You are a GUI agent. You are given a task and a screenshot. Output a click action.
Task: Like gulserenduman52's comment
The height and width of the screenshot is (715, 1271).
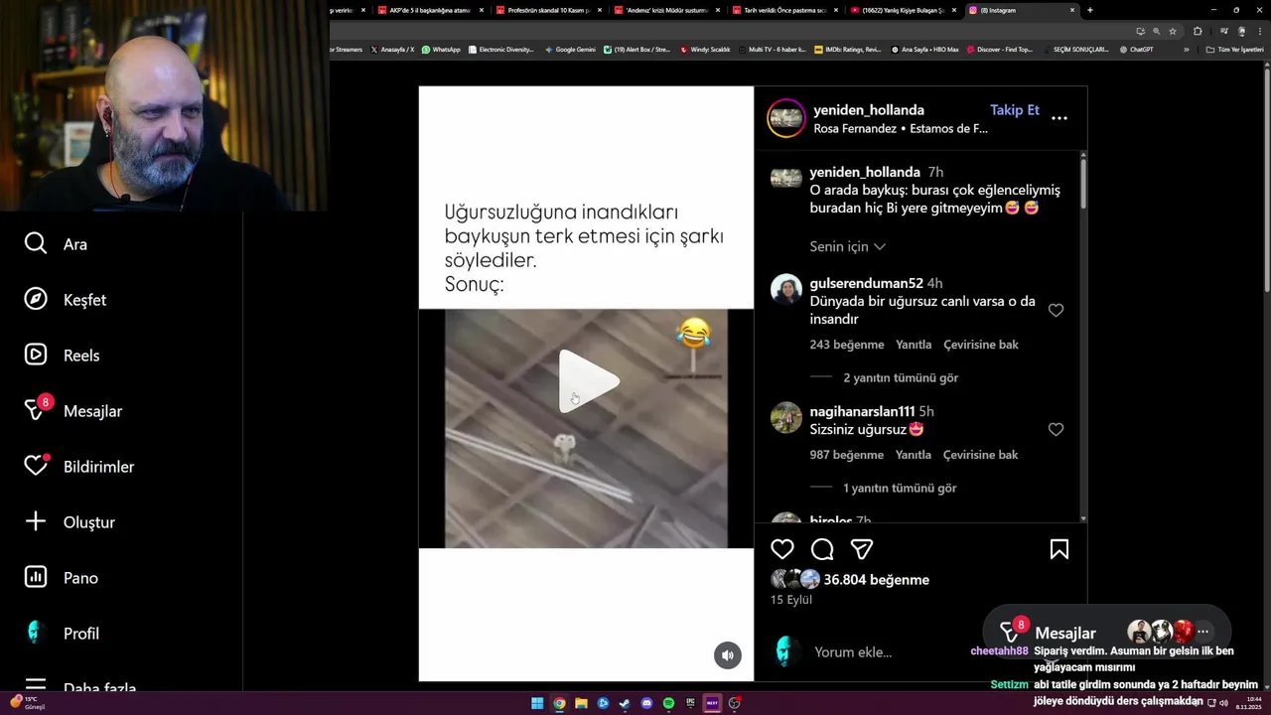pyautogui.click(x=1056, y=311)
